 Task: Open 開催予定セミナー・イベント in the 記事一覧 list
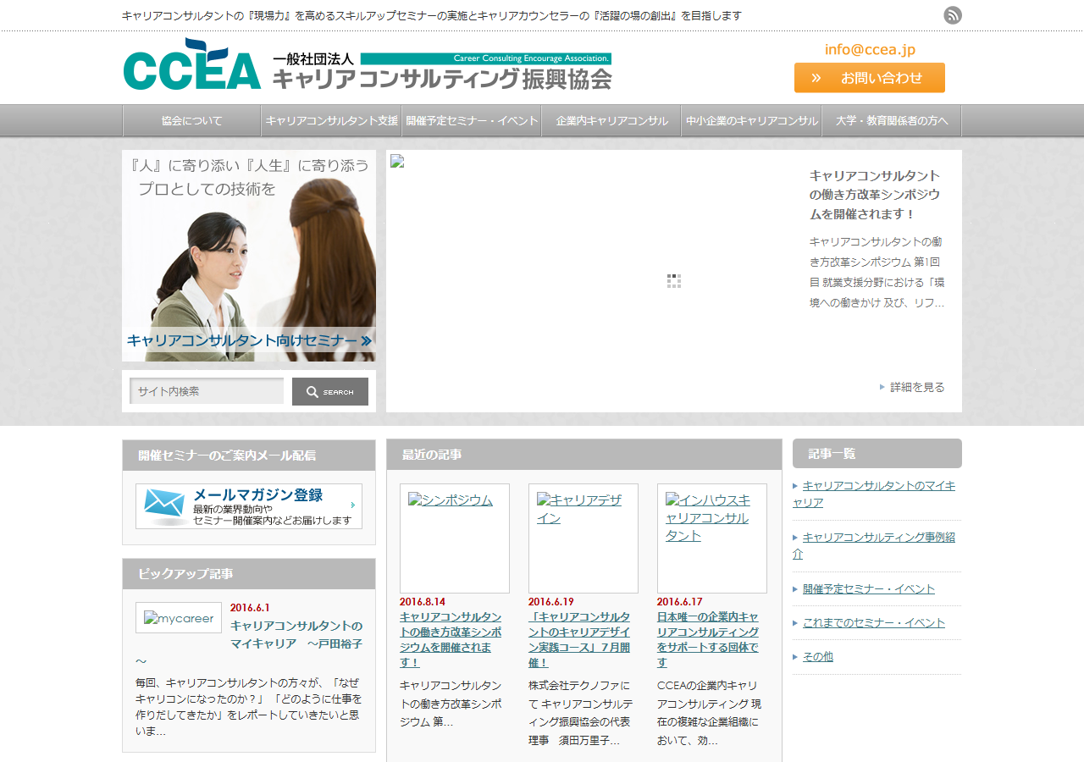pos(869,588)
